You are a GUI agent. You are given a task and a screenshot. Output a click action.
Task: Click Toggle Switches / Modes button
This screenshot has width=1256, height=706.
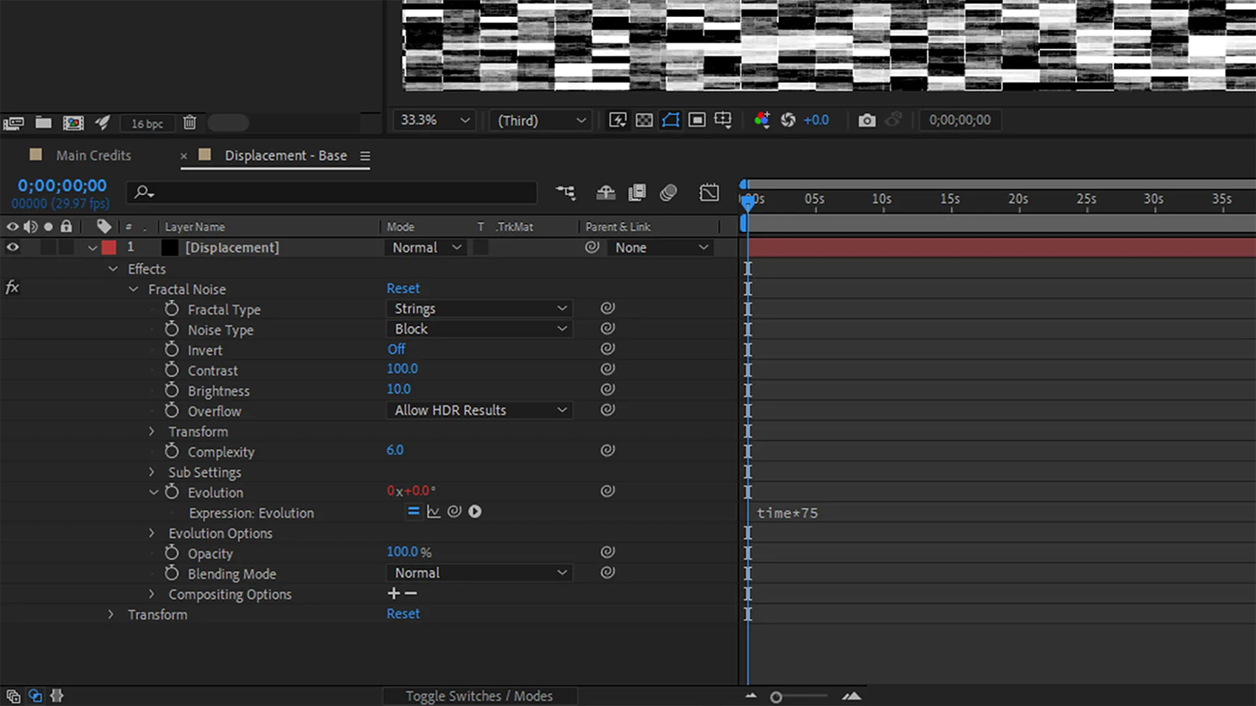click(x=480, y=696)
